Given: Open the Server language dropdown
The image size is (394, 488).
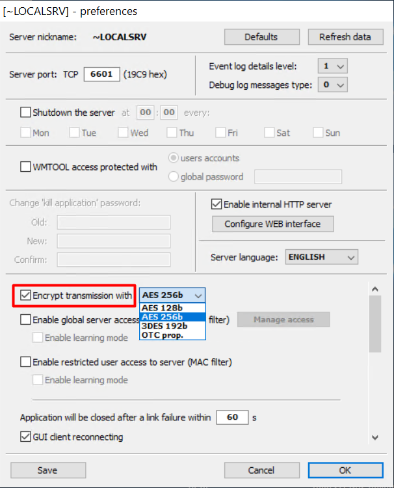Looking at the screenshot, I should pos(321,257).
